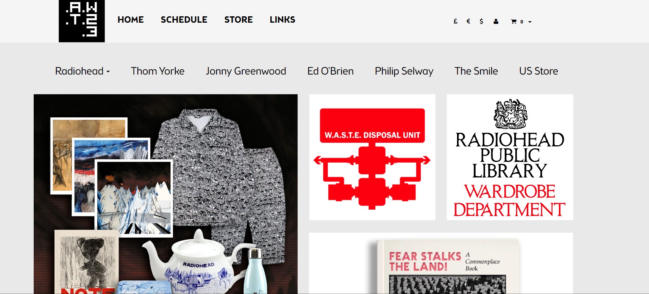Viewport: 649px width, 294px height.
Task: Open the STORE menu item
Action: point(239,20)
